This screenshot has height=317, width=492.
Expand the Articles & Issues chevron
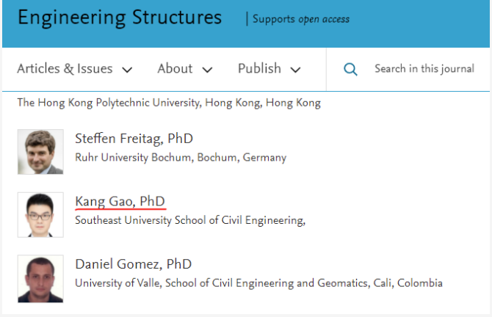(127, 70)
